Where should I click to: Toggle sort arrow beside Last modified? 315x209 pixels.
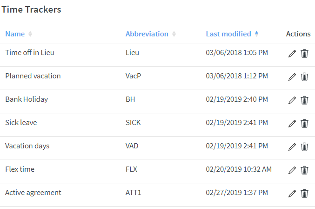(x=256, y=34)
